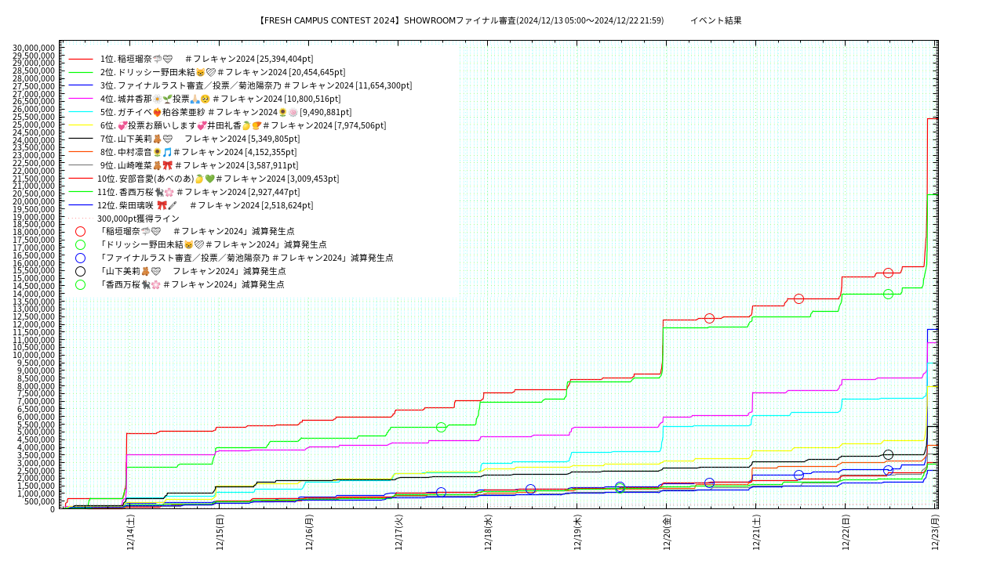Click the 12/20(金) date label
The image size is (1004, 564).
click(667, 533)
